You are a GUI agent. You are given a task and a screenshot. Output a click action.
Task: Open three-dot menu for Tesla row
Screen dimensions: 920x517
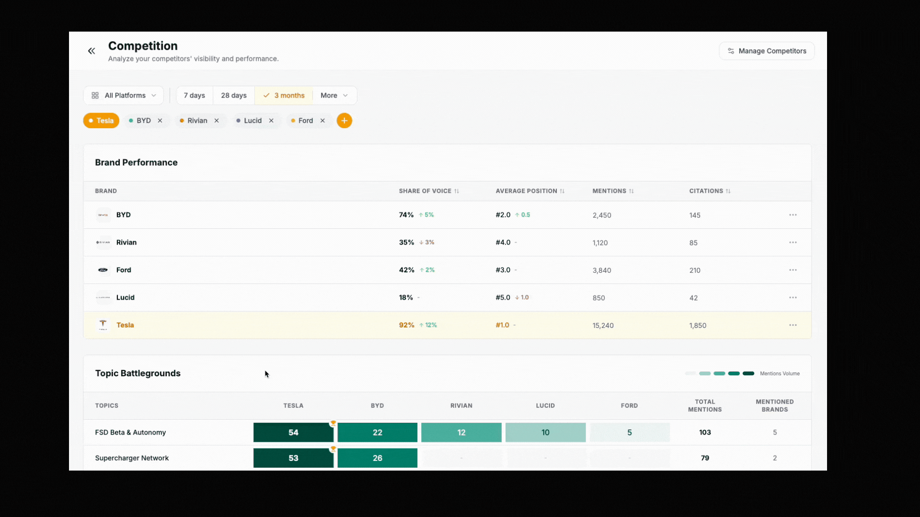(x=793, y=325)
